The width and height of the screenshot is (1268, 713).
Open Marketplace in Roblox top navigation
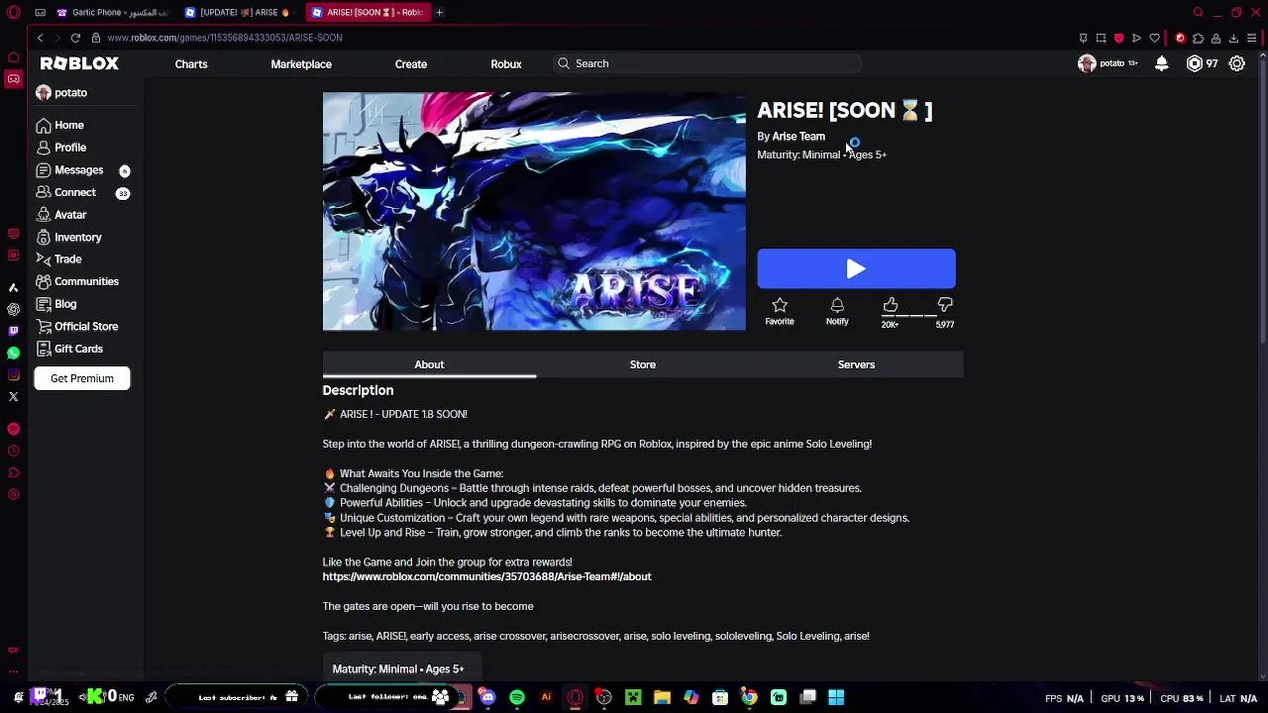[x=301, y=63]
